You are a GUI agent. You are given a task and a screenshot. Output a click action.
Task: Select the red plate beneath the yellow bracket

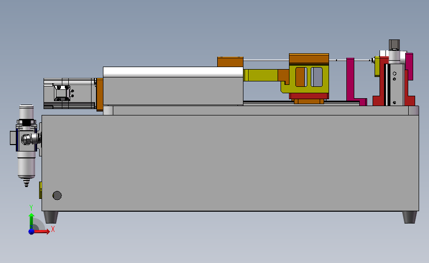pos(309,96)
